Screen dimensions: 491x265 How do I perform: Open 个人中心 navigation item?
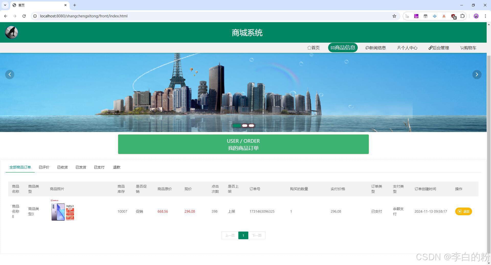click(x=407, y=48)
